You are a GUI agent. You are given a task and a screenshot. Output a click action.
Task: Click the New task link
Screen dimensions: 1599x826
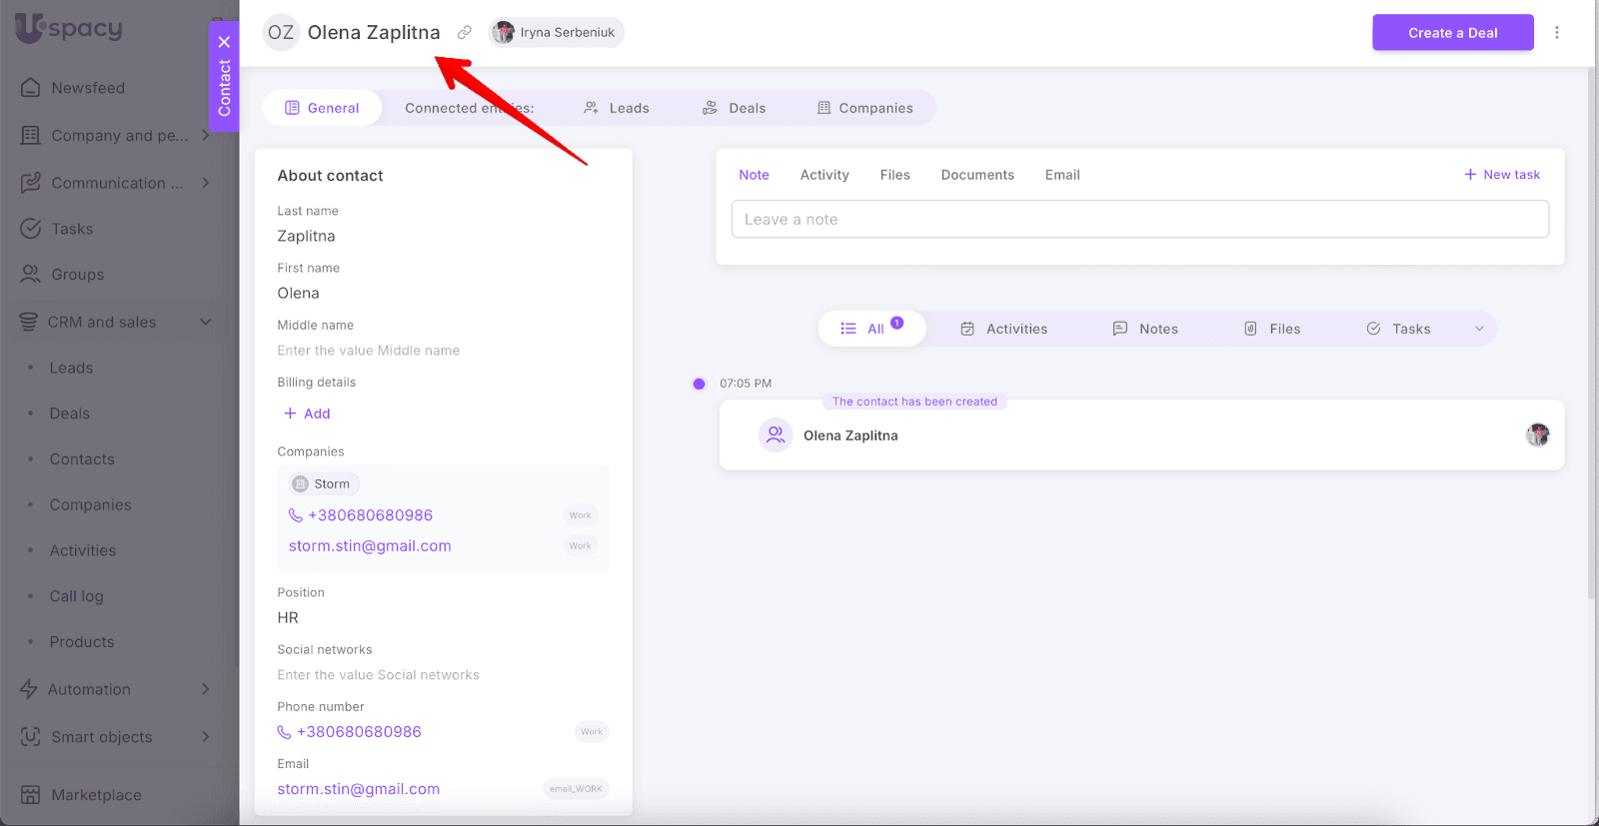tap(1502, 175)
